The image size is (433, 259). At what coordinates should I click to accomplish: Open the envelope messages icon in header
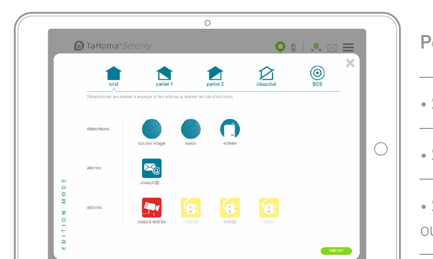[332, 48]
